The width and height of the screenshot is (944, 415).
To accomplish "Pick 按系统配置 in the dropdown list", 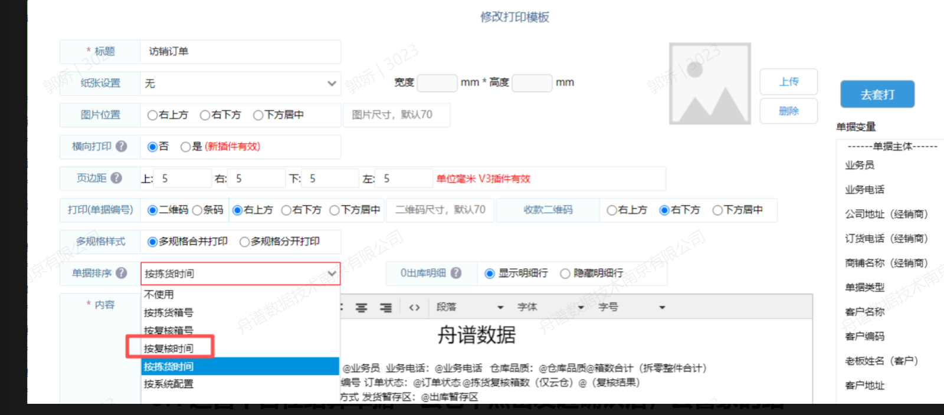I will 169,384.
